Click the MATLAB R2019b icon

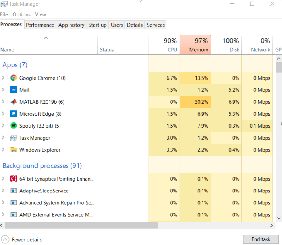14,102
